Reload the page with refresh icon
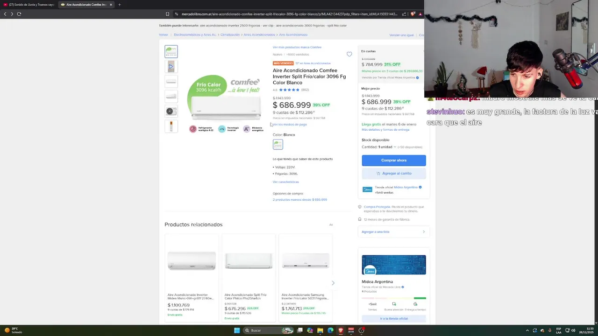Image resolution: width=598 pixels, height=336 pixels. (x=19, y=14)
